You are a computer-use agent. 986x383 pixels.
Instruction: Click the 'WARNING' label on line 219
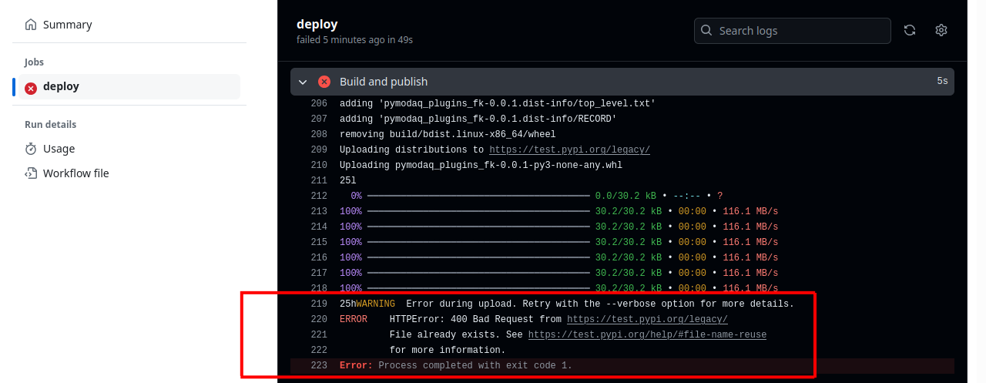375,304
